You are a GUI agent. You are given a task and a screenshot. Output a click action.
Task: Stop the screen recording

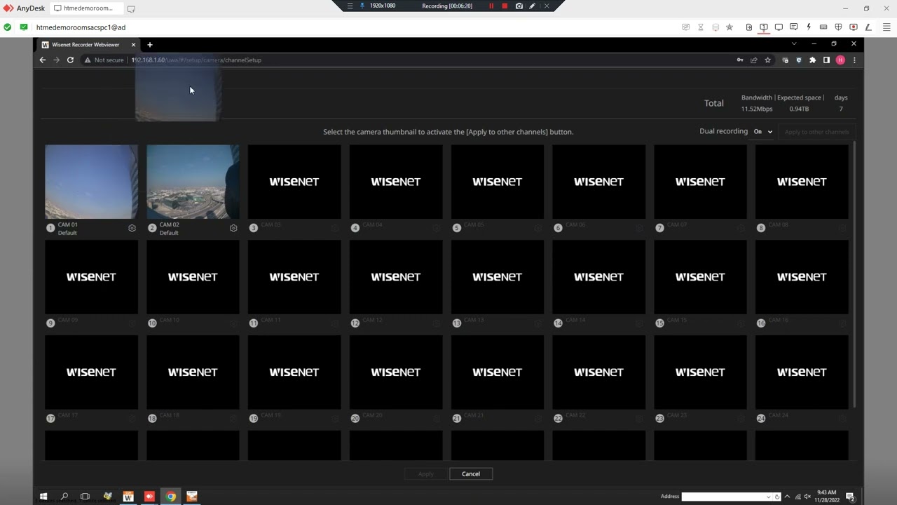(x=505, y=6)
